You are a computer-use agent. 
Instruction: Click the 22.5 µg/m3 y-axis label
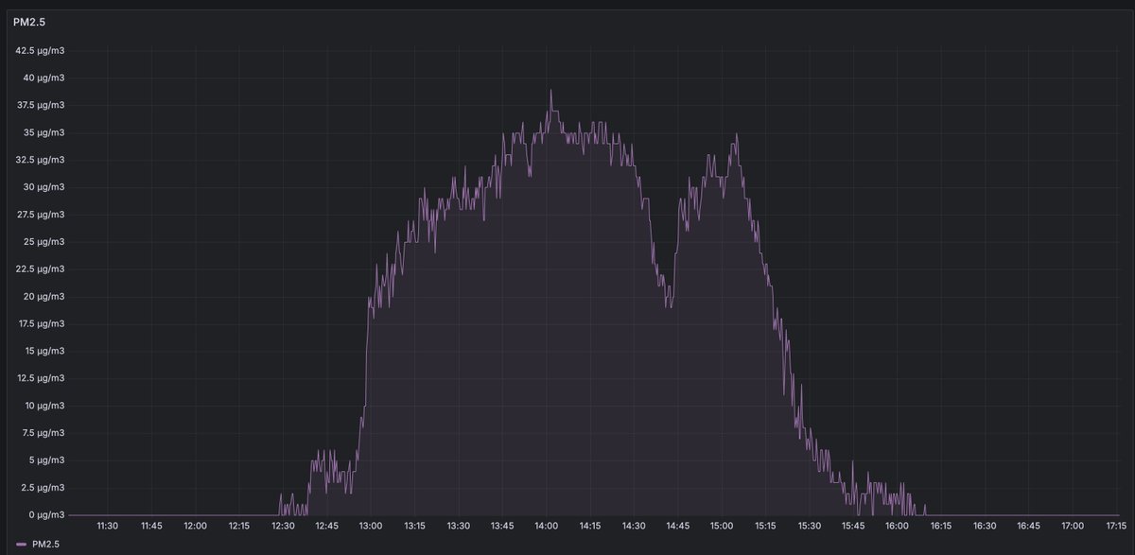click(40, 269)
